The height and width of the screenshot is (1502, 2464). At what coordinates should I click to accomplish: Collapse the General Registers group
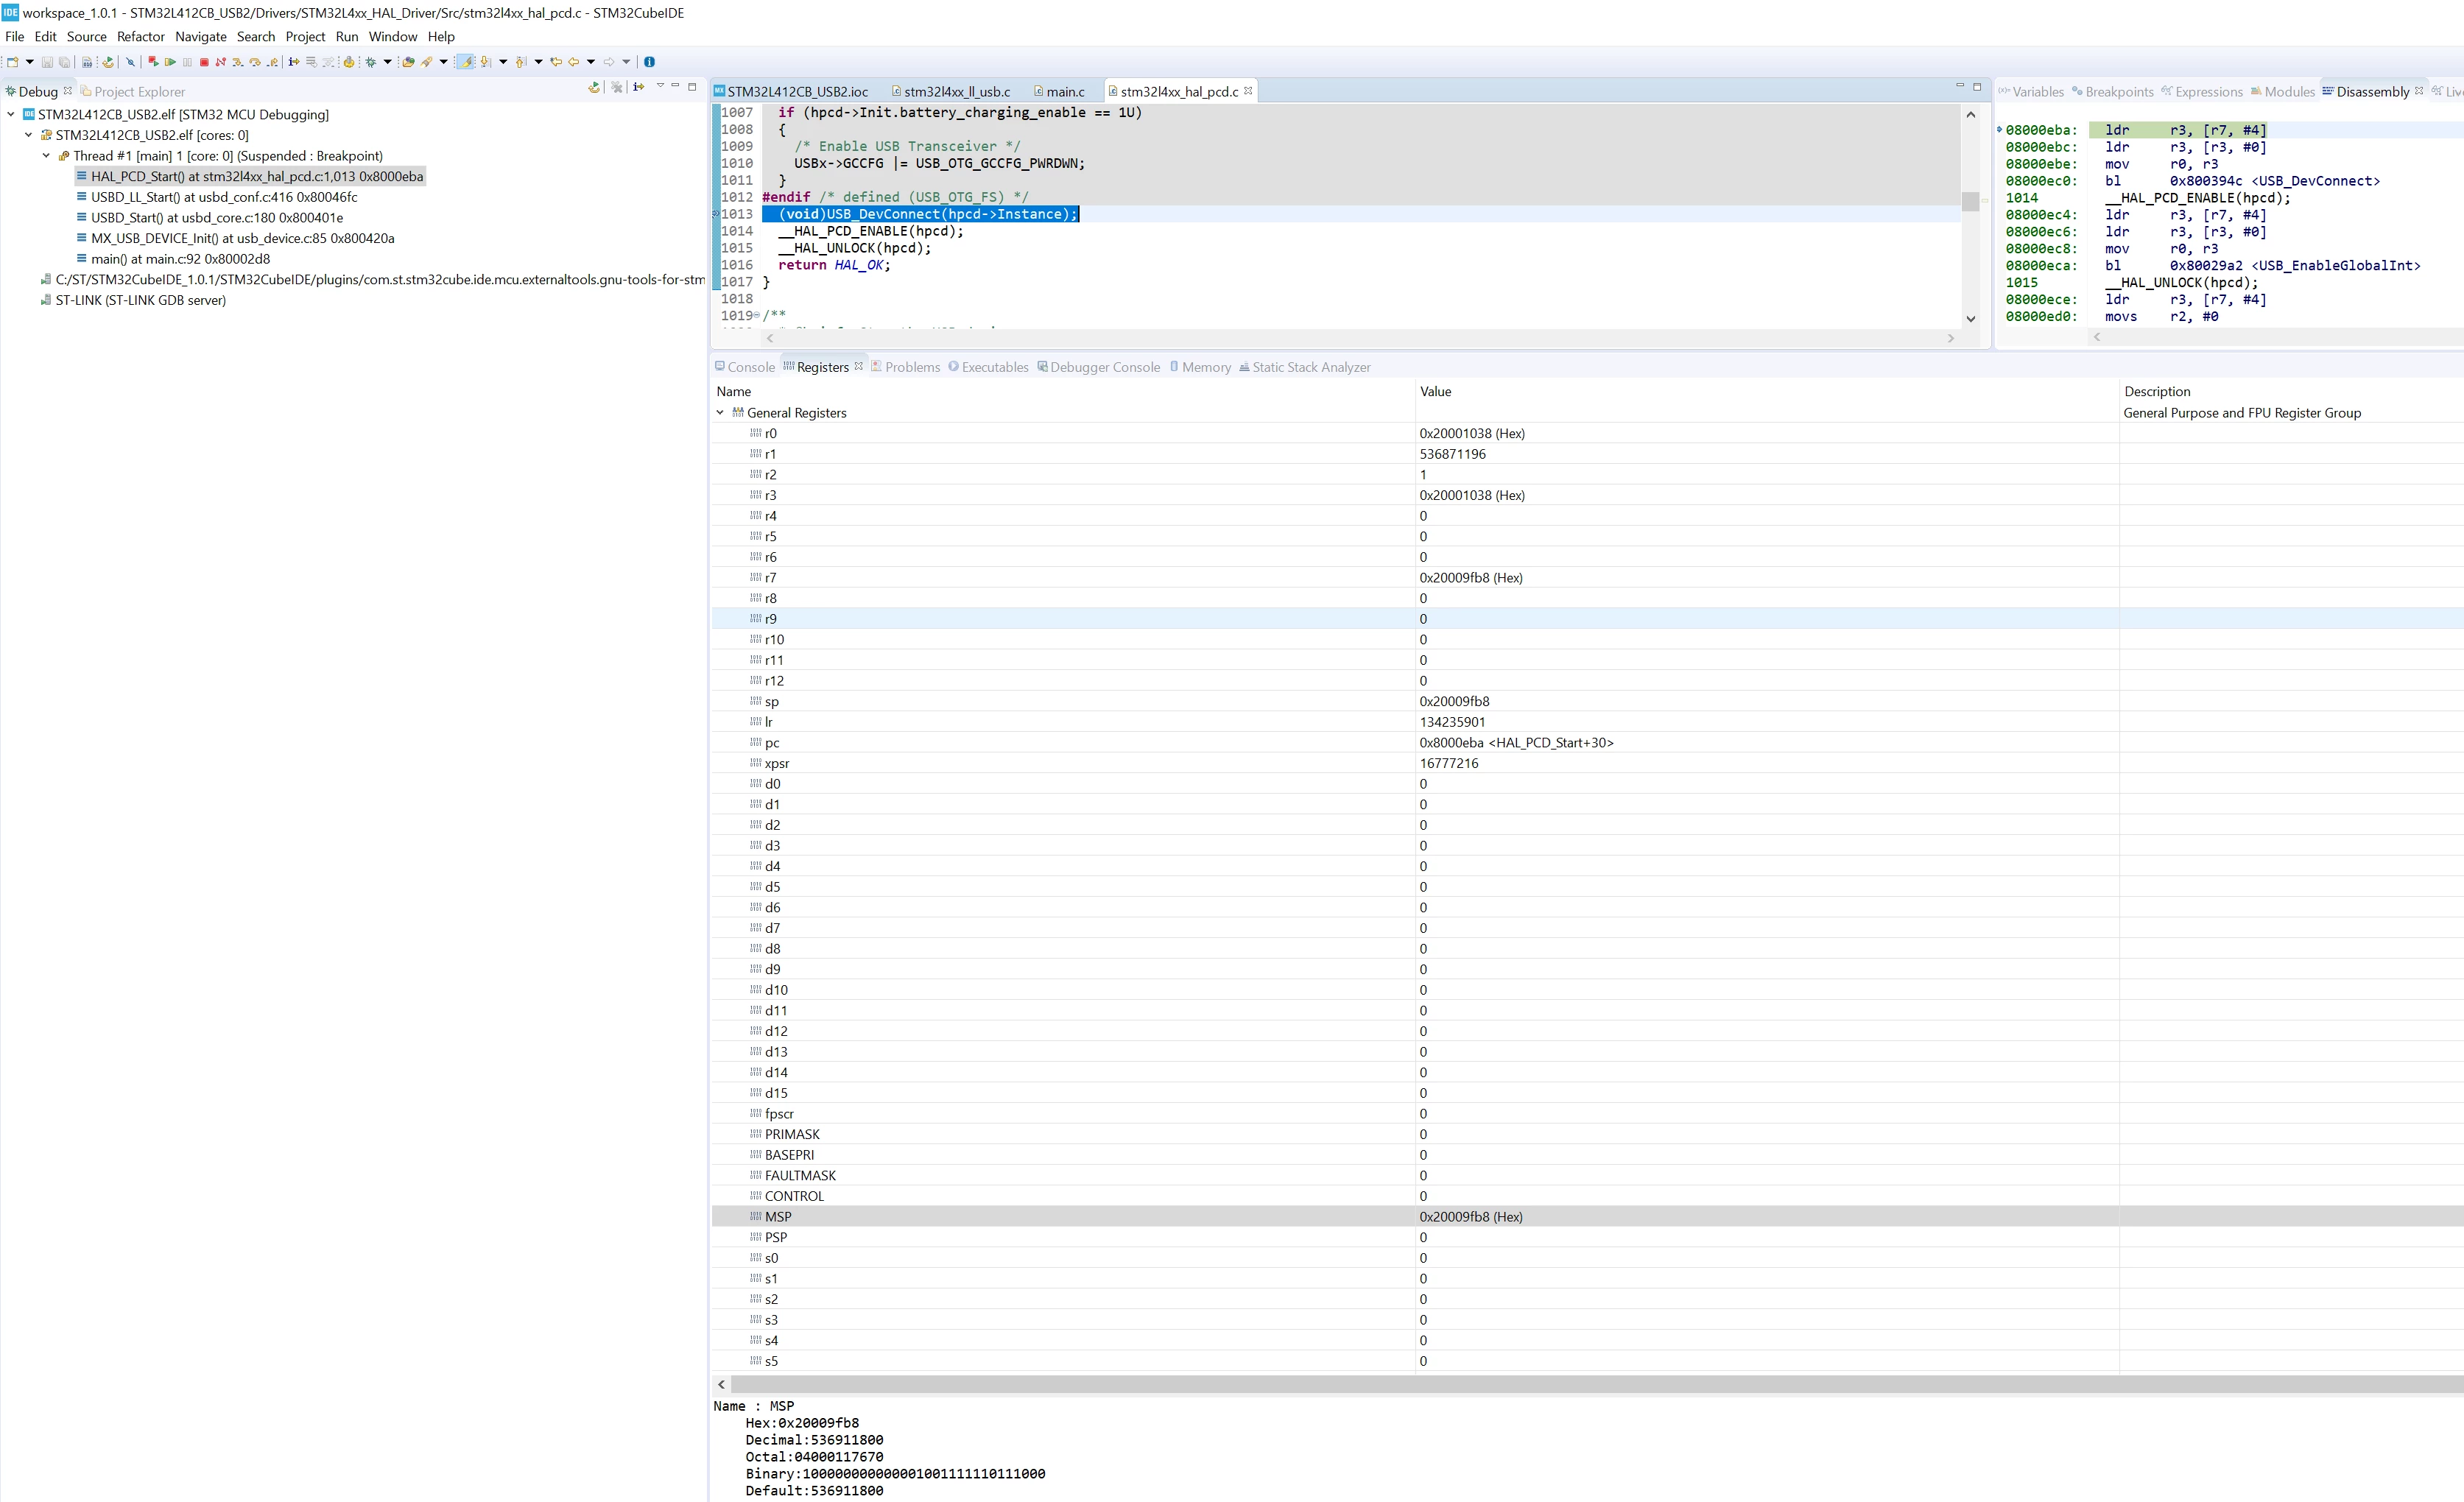point(720,412)
